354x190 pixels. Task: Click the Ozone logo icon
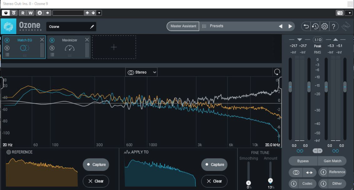8,26
